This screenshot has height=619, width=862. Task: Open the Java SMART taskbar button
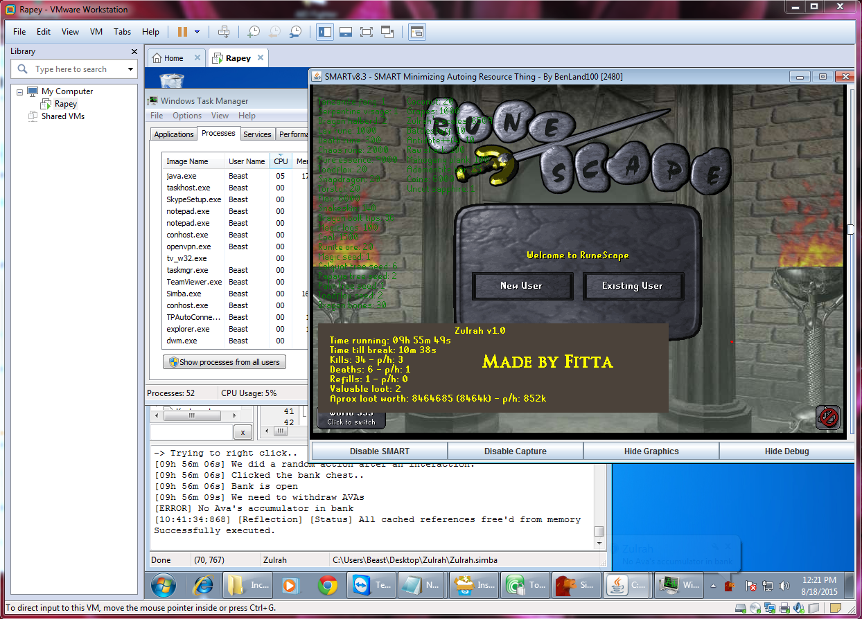point(627,585)
